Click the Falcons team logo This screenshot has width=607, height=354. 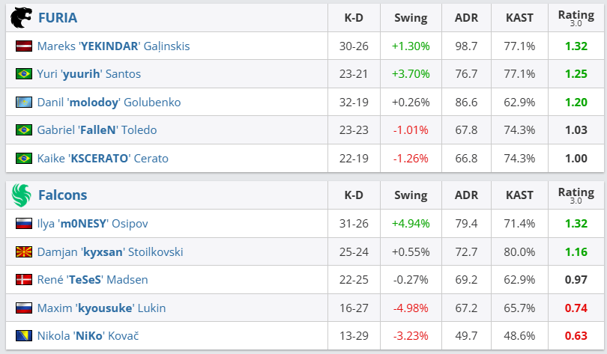click(x=22, y=195)
